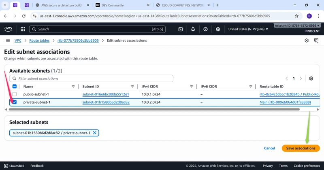Viewport: 324px width, 170px height.
Task: Uncheck the private-subnet-1 checkbox
Action: click(15, 102)
